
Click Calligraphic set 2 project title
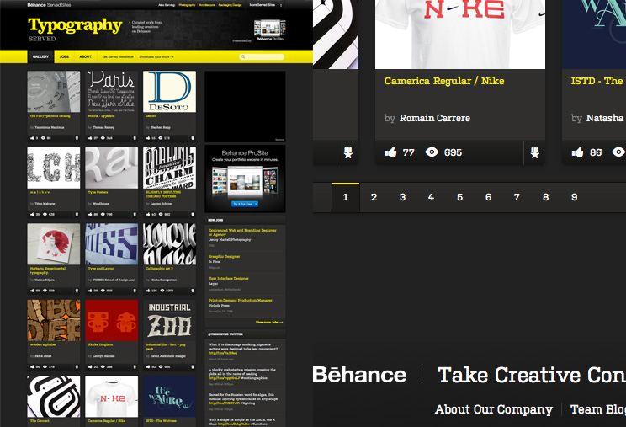(159, 269)
